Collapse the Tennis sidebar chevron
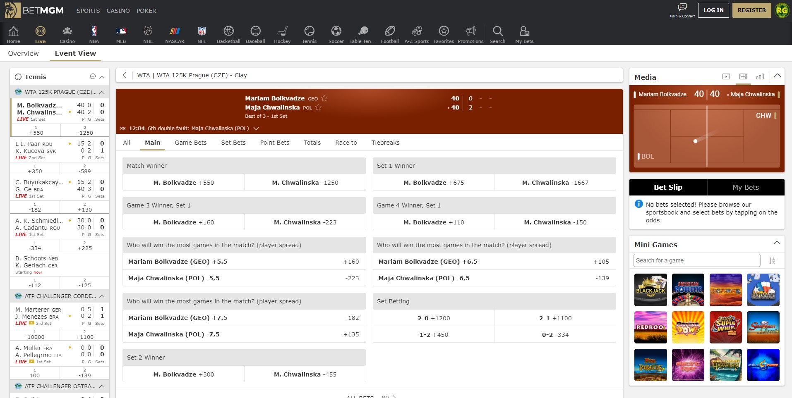Viewport: 792px width, 398px height. tap(102, 77)
